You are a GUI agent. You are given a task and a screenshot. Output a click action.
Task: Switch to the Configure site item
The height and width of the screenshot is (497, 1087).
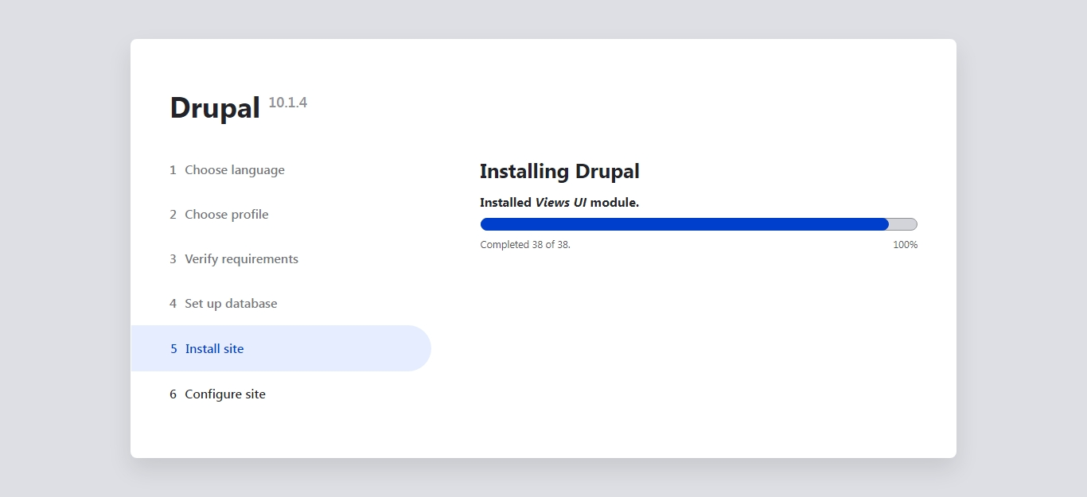pos(224,394)
